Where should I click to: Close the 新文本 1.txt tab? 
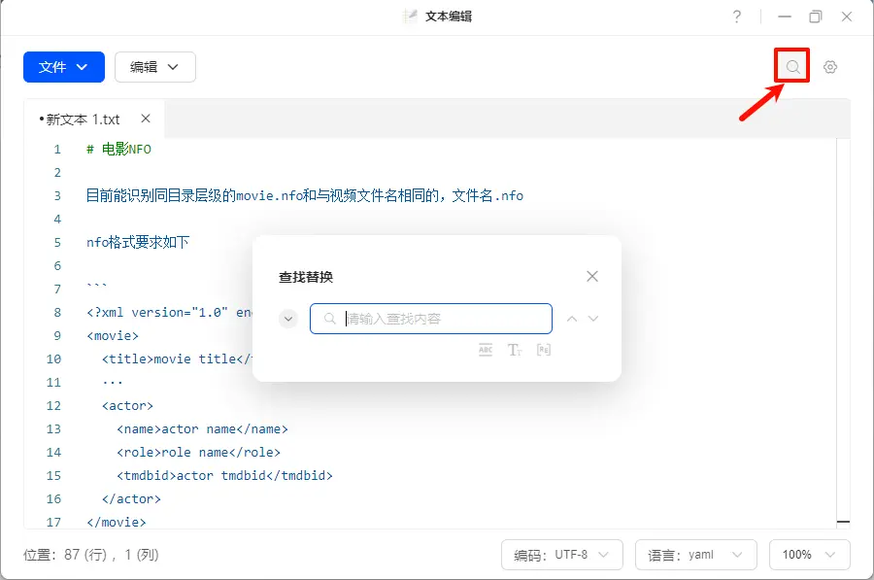(x=146, y=119)
